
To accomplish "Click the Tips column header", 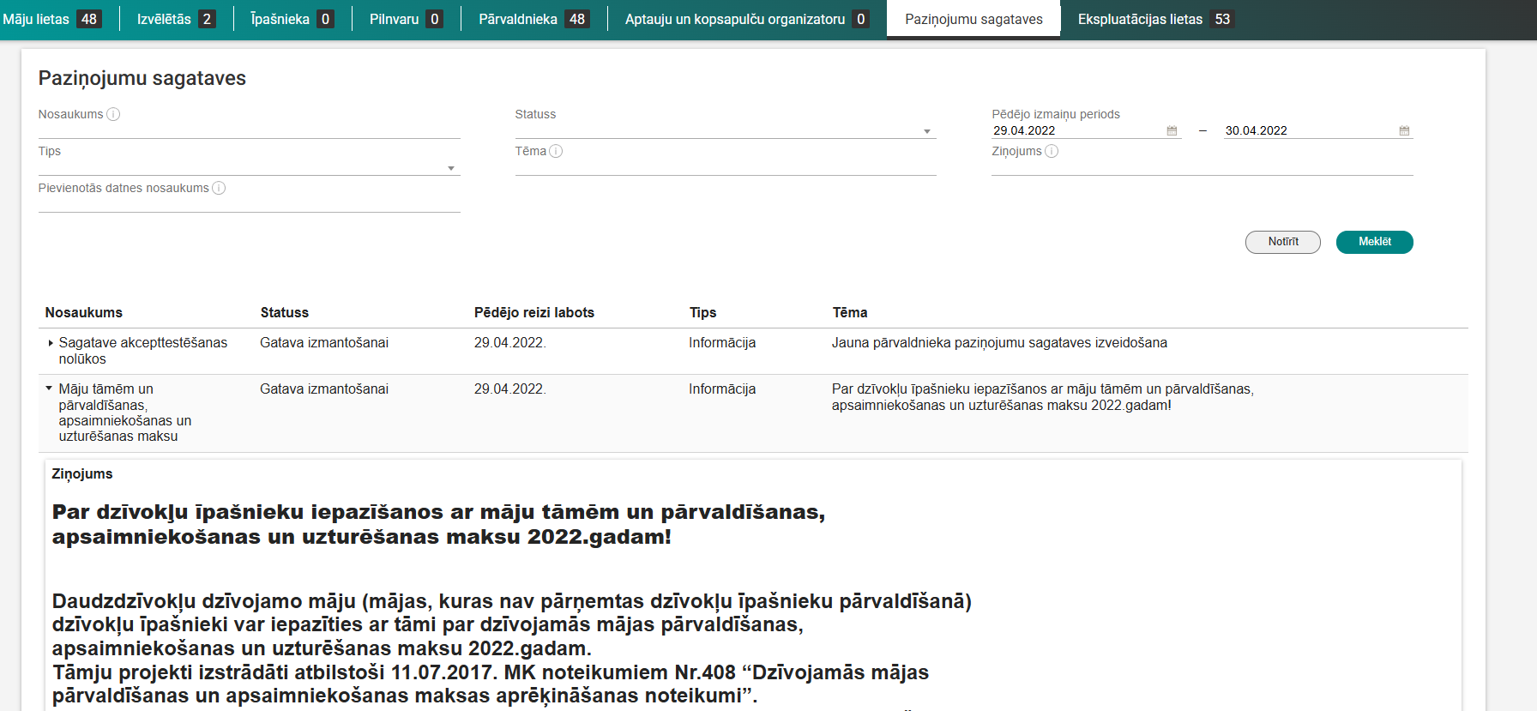I will point(703,313).
